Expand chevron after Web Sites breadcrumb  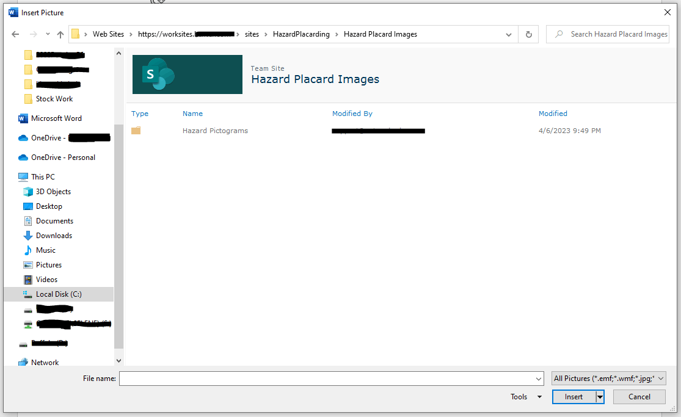point(131,34)
